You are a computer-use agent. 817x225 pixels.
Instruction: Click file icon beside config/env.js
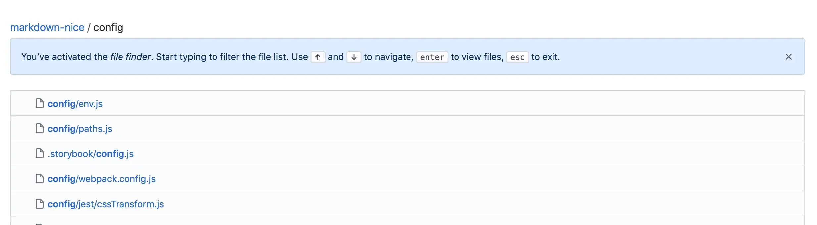click(x=40, y=103)
